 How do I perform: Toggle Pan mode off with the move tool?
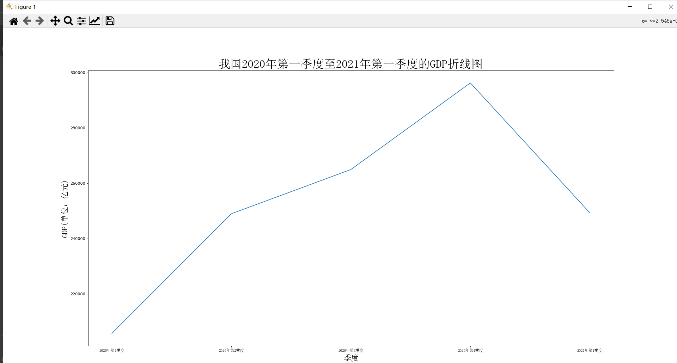point(55,21)
